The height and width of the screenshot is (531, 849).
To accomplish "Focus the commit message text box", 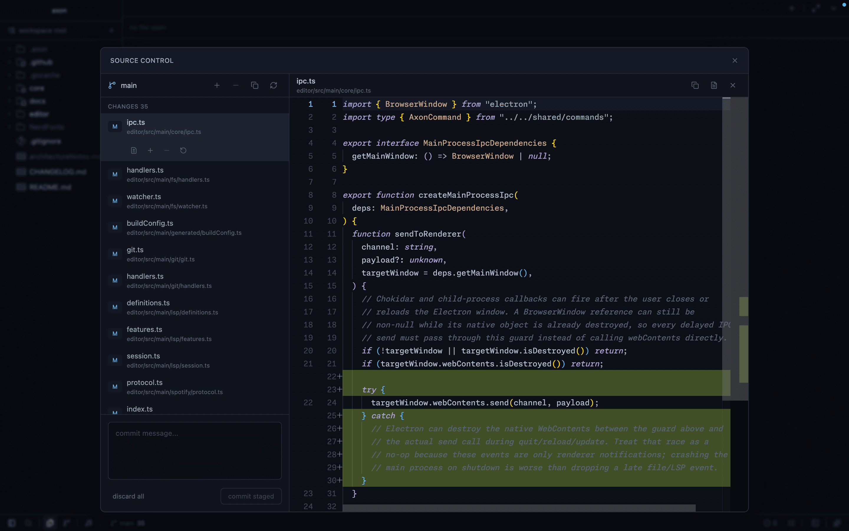I will click(195, 450).
